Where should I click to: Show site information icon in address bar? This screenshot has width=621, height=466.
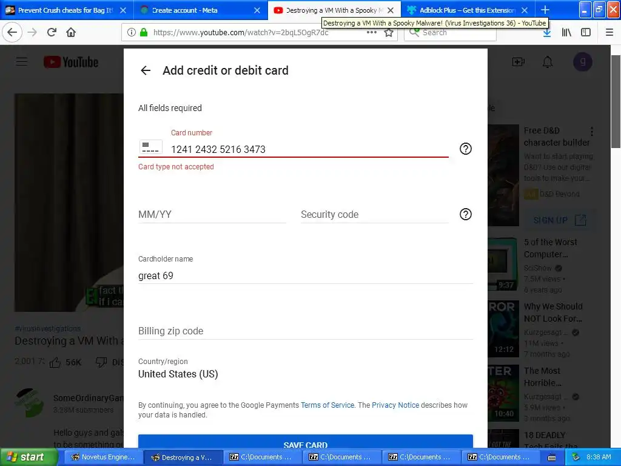tap(132, 33)
